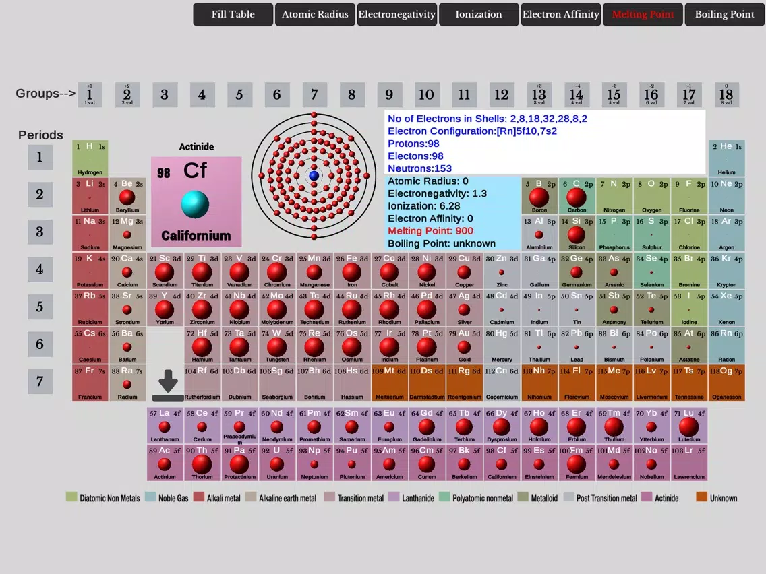Click the Thorium element tile
Image resolution: width=766 pixels, height=574 pixels.
[x=202, y=463]
